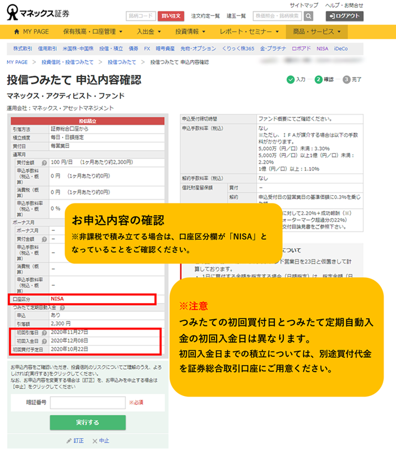Click MY PAGE breadcrumb link
Image resolution: width=396 pixels, height=455 pixels.
point(17,62)
